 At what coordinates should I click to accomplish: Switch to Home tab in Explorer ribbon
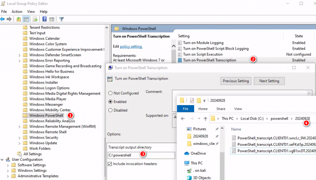pos(203,109)
